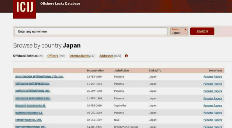Click the 'Linked To' column header
Viewport: 232px width, 128px height.
(155, 70)
